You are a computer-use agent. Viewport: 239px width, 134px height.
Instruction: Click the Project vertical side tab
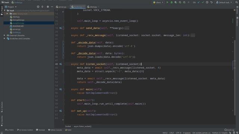[2, 10]
